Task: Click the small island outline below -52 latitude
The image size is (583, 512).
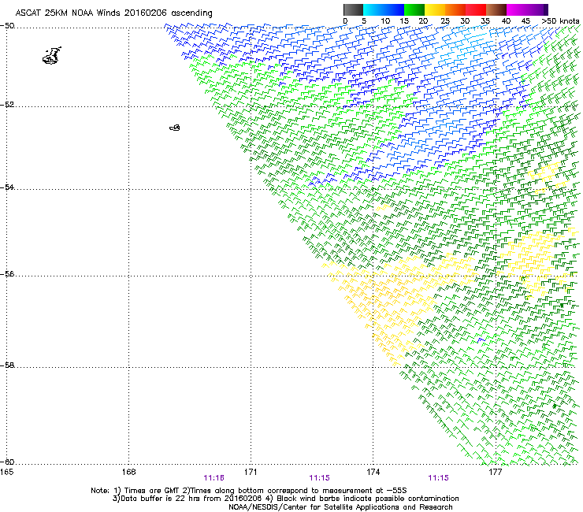Action: click(175, 128)
